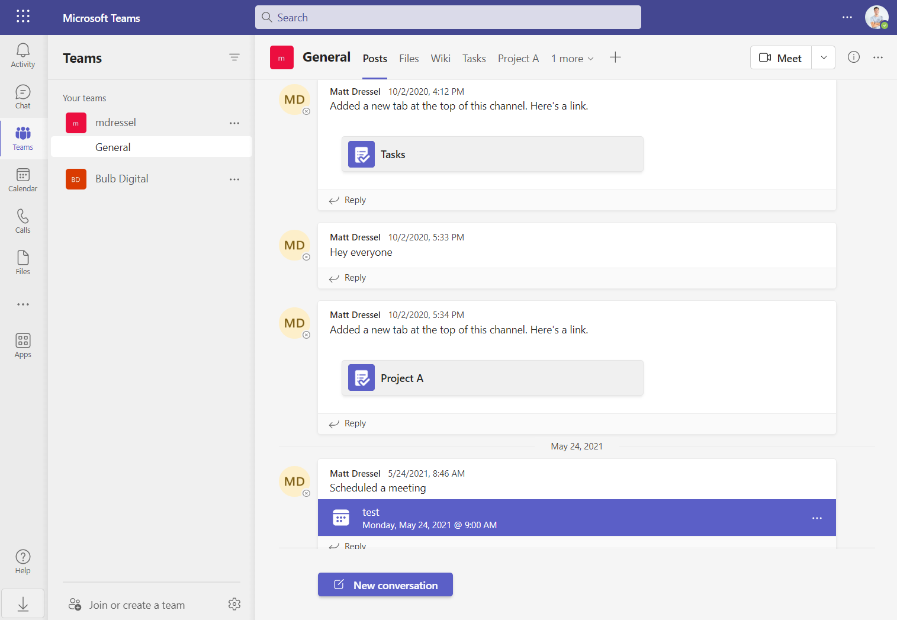The width and height of the screenshot is (897, 620).
Task: Expand Meet options dropdown arrow
Action: [x=824, y=57]
